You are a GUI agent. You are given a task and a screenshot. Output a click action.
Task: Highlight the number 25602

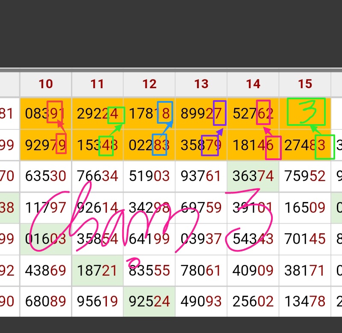click(x=253, y=302)
